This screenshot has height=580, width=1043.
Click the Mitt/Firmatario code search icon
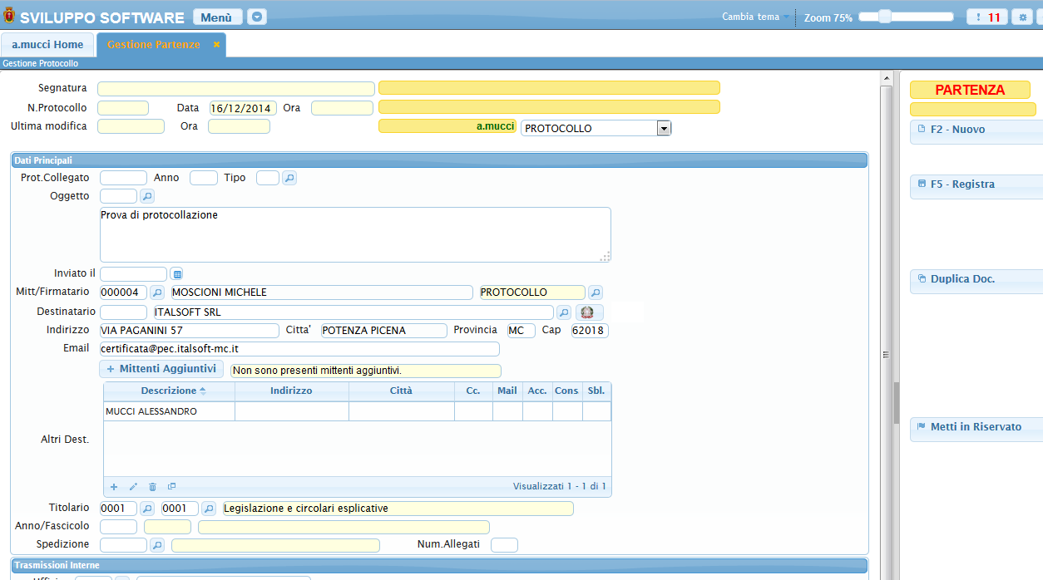[x=157, y=292]
